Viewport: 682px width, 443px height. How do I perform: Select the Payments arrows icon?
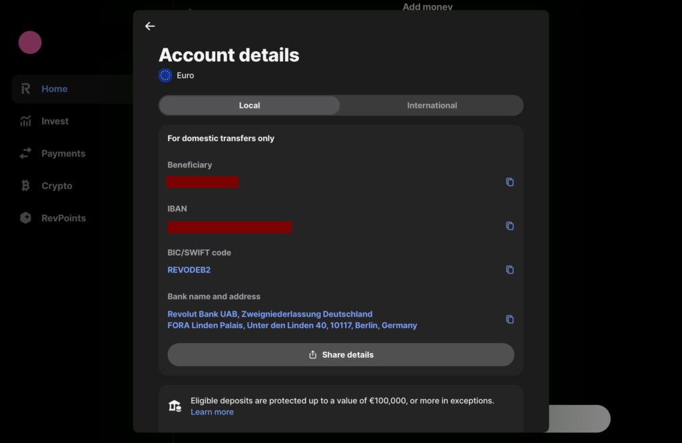pos(25,154)
